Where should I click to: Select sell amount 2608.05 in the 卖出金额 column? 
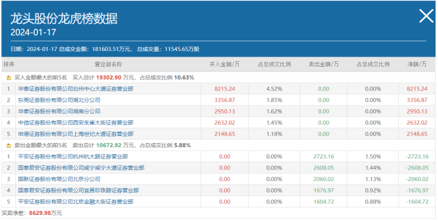click(x=323, y=168)
